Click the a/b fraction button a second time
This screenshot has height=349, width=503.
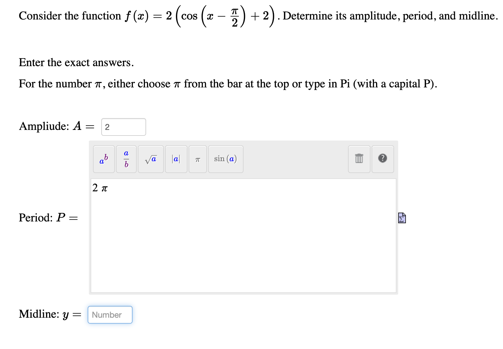tap(126, 159)
